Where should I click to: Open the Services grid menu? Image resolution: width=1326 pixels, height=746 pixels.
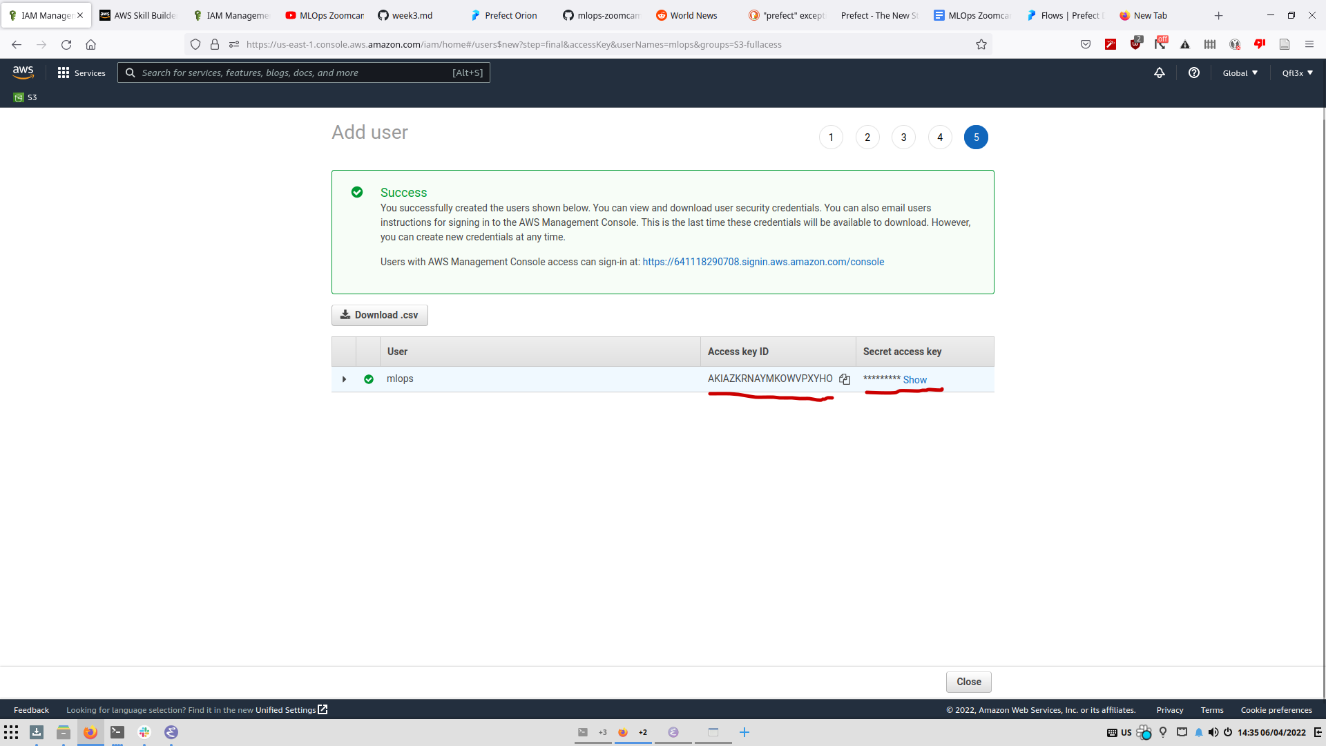point(81,73)
